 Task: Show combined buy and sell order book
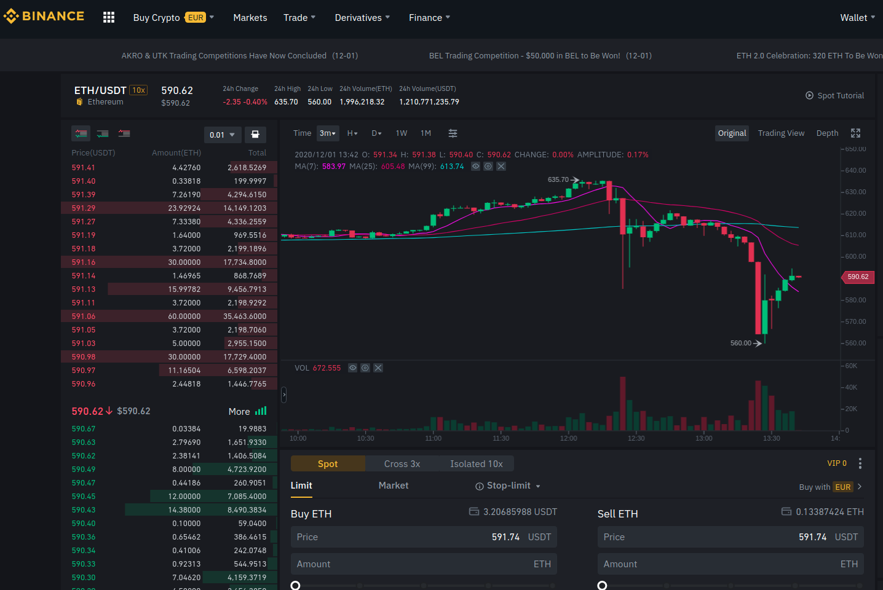[x=81, y=133]
